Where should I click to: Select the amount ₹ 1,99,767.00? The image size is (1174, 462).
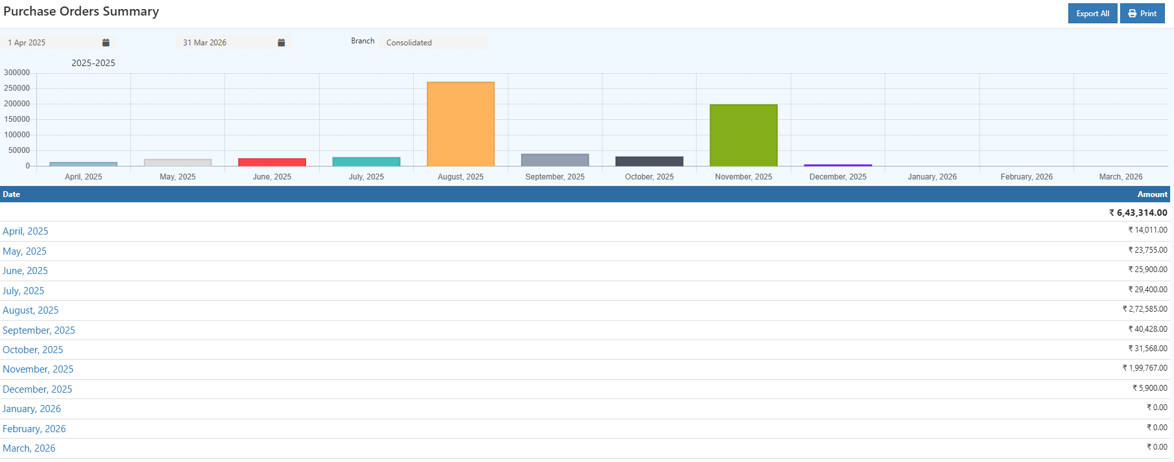[x=1145, y=368]
